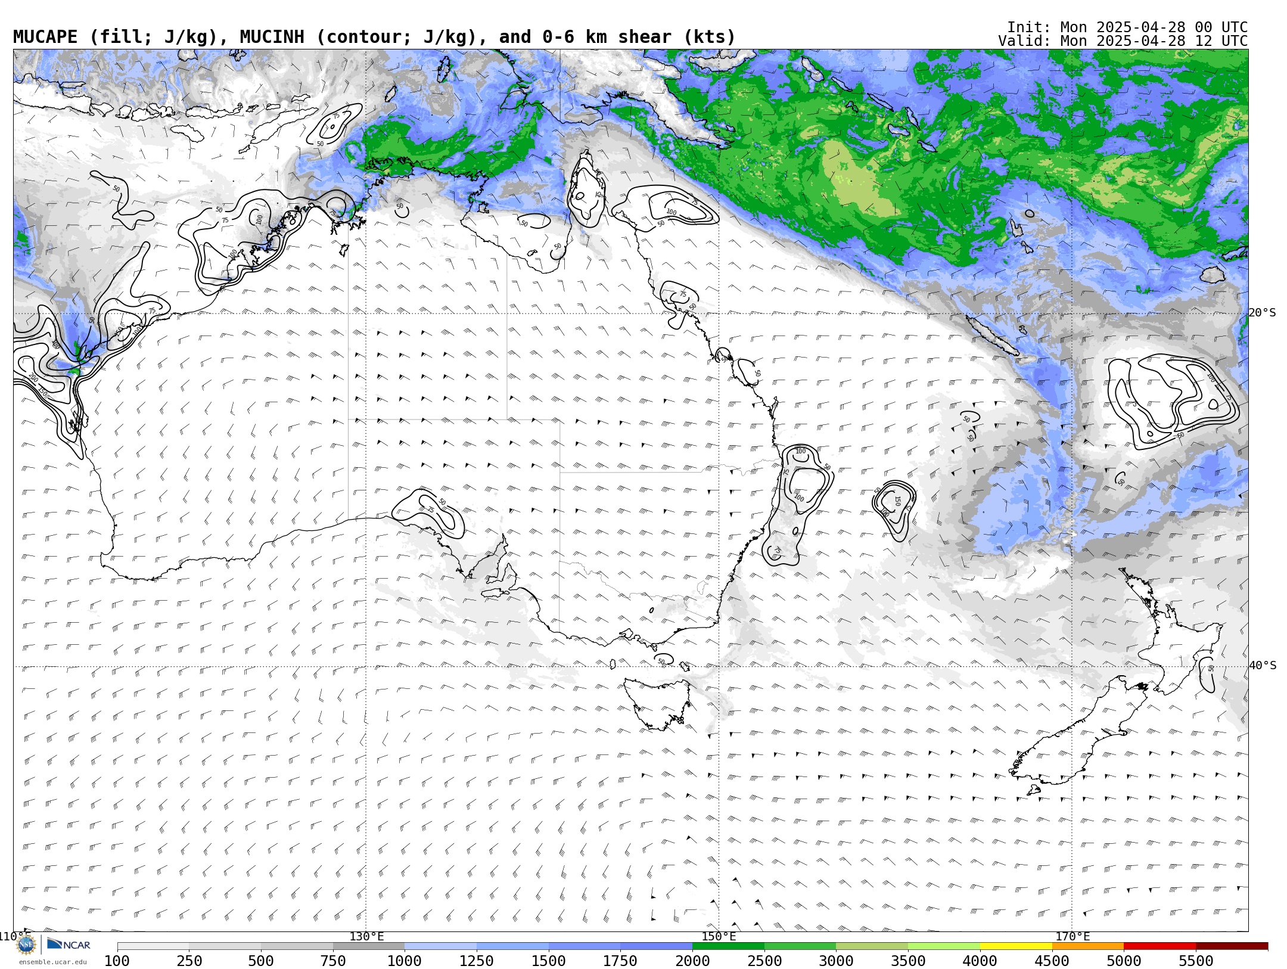Click the colorbar label 100
Viewport: 1287px width, 969px height.
point(117,961)
